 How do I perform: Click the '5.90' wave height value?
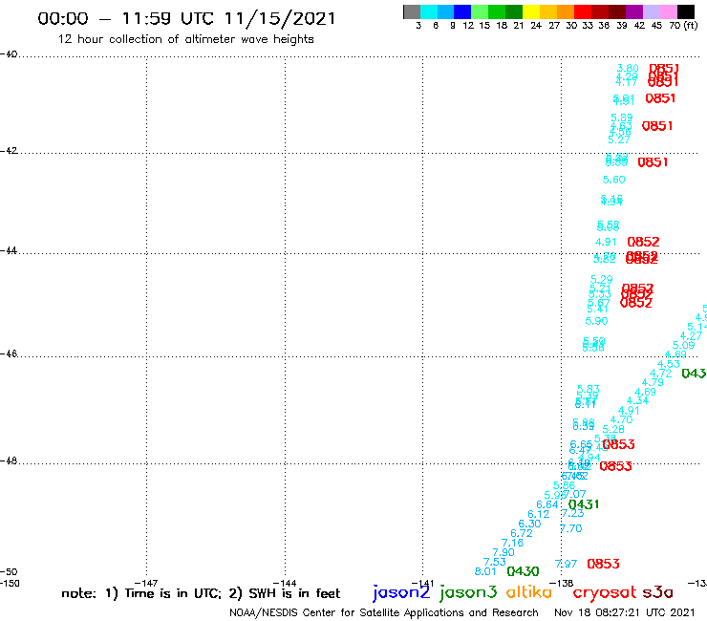point(596,321)
